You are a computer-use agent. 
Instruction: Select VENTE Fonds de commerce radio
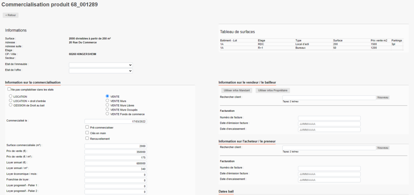107,114
